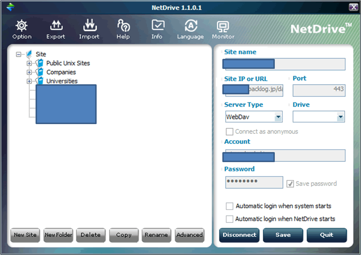This screenshot has height=255, width=361.
Task: Open the Server Type dropdown
Action: (x=278, y=117)
